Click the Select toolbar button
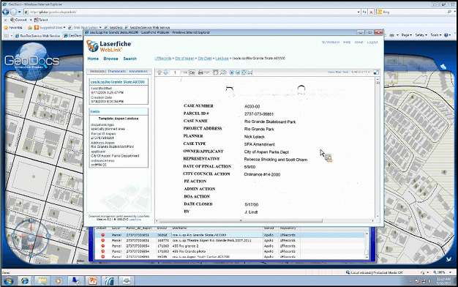Screen dimensions: 458x287 (x=41, y=20)
